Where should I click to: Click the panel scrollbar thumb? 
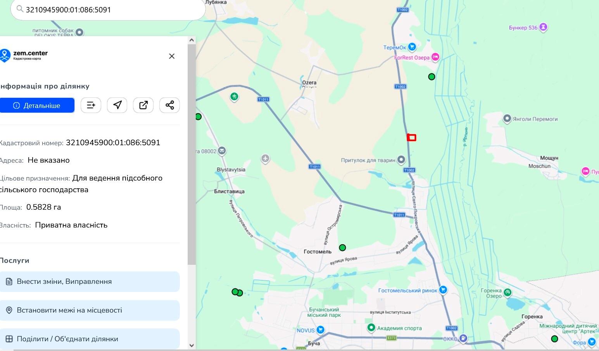192,155
